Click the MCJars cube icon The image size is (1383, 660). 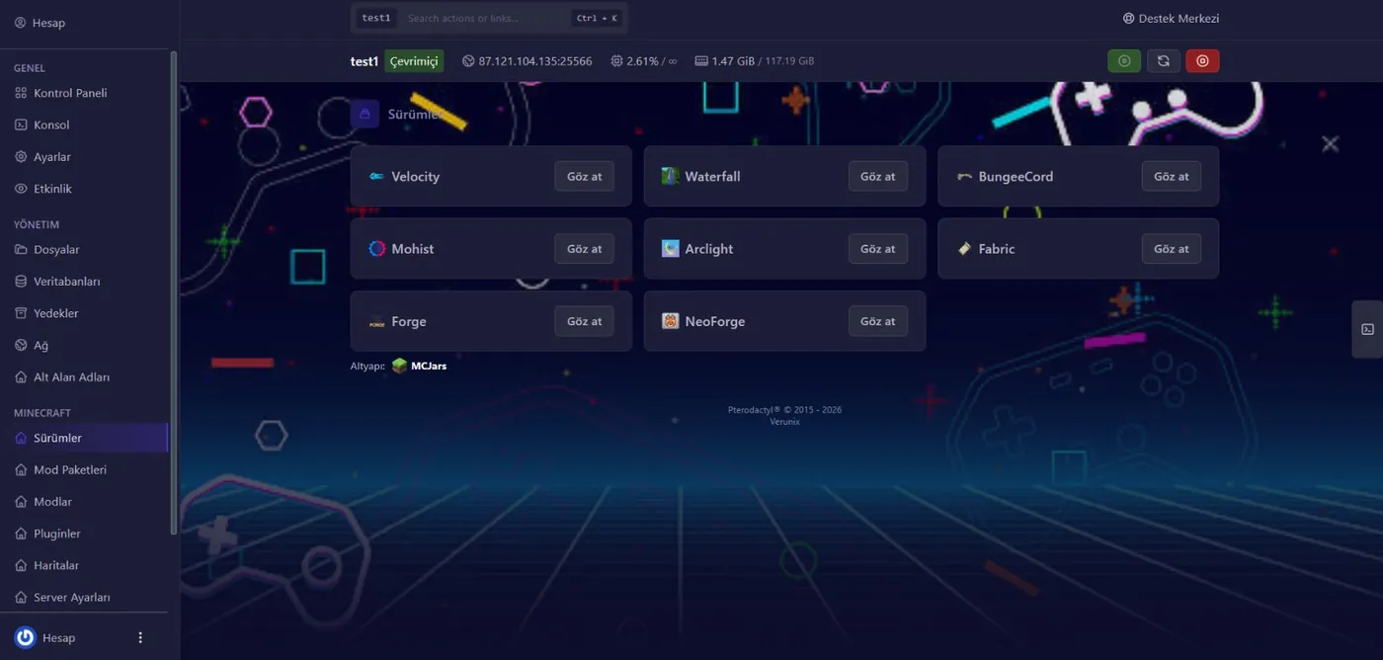click(x=399, y=366)
